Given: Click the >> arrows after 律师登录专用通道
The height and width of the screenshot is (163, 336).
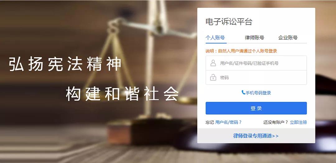Looking at the screenshot, I should [x=275, y=136].
